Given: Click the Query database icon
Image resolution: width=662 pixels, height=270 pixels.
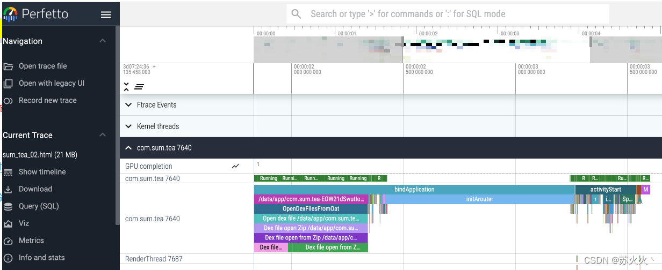Looking at the screenshot, I should [x=8, y=207].
